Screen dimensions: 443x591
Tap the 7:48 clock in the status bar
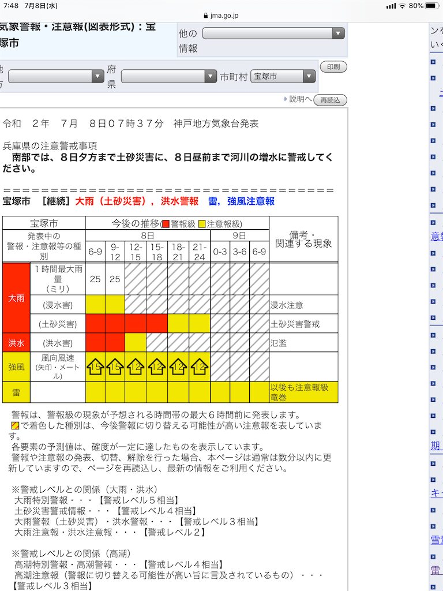pos(11,6)
